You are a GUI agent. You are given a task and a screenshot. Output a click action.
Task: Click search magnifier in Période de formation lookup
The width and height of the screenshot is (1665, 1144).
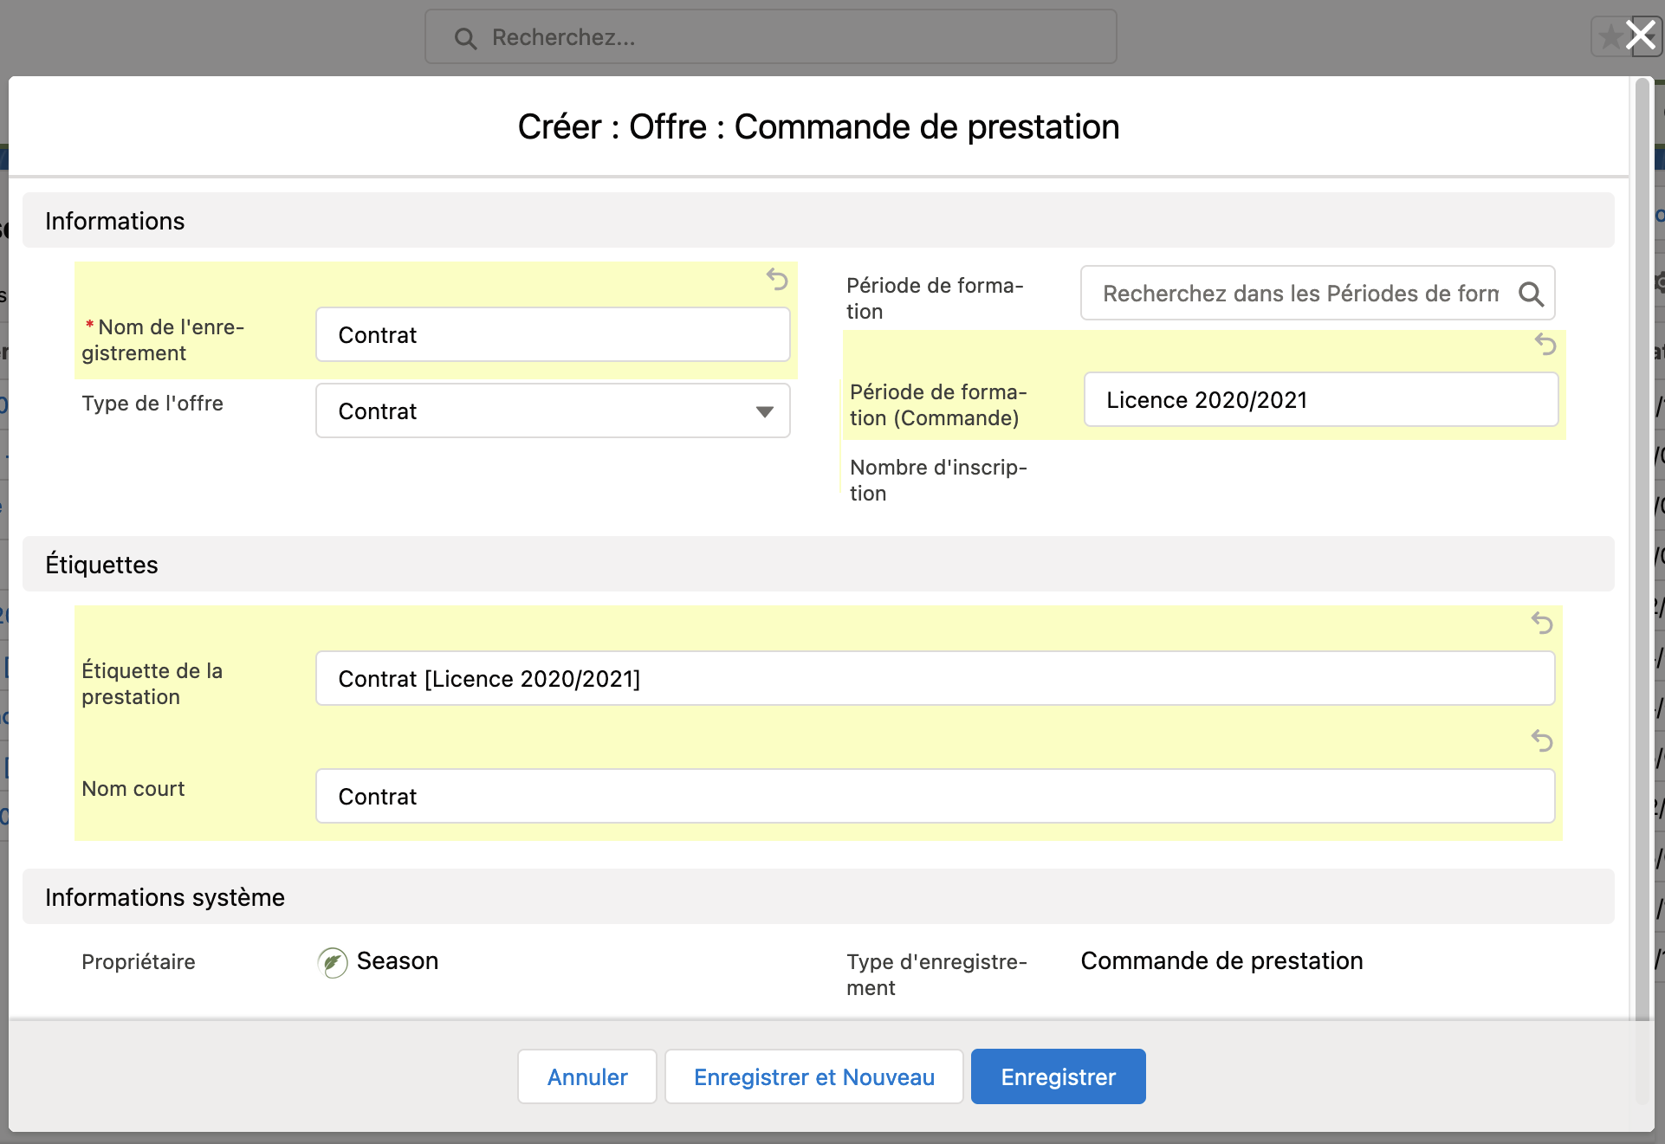point(1531,294)
